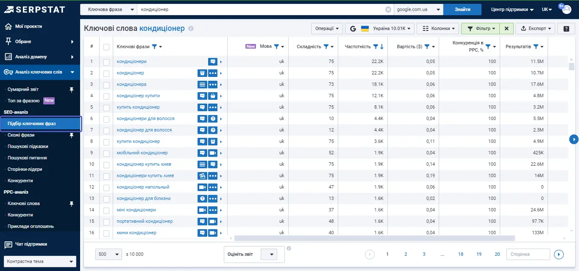Screen dimensions: 579x271
Task: Go to next page with arrow button
Action: (x=559, y=254)
